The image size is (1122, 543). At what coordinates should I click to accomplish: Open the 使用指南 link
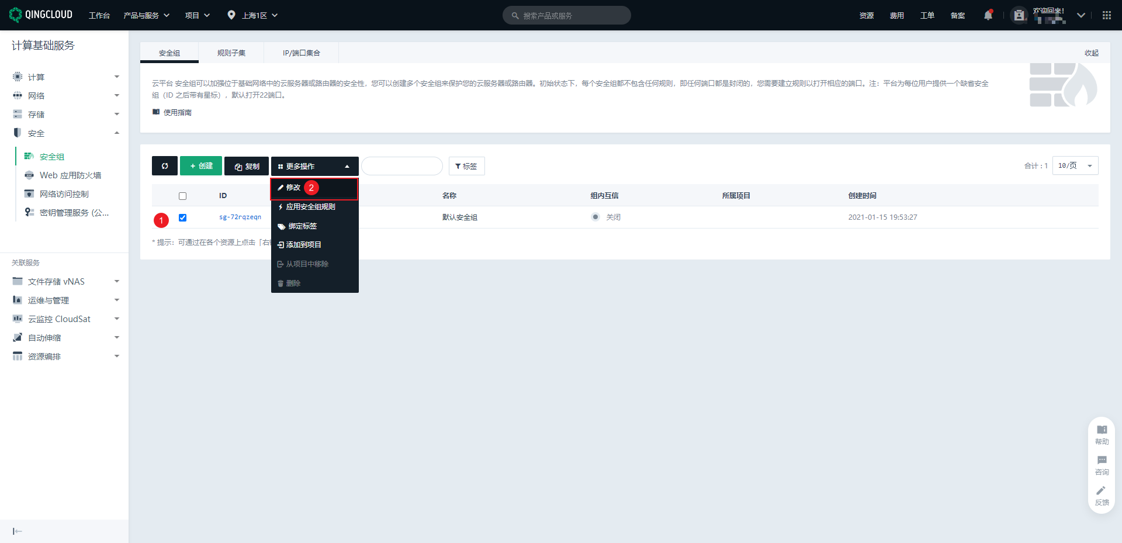[177, 112]
